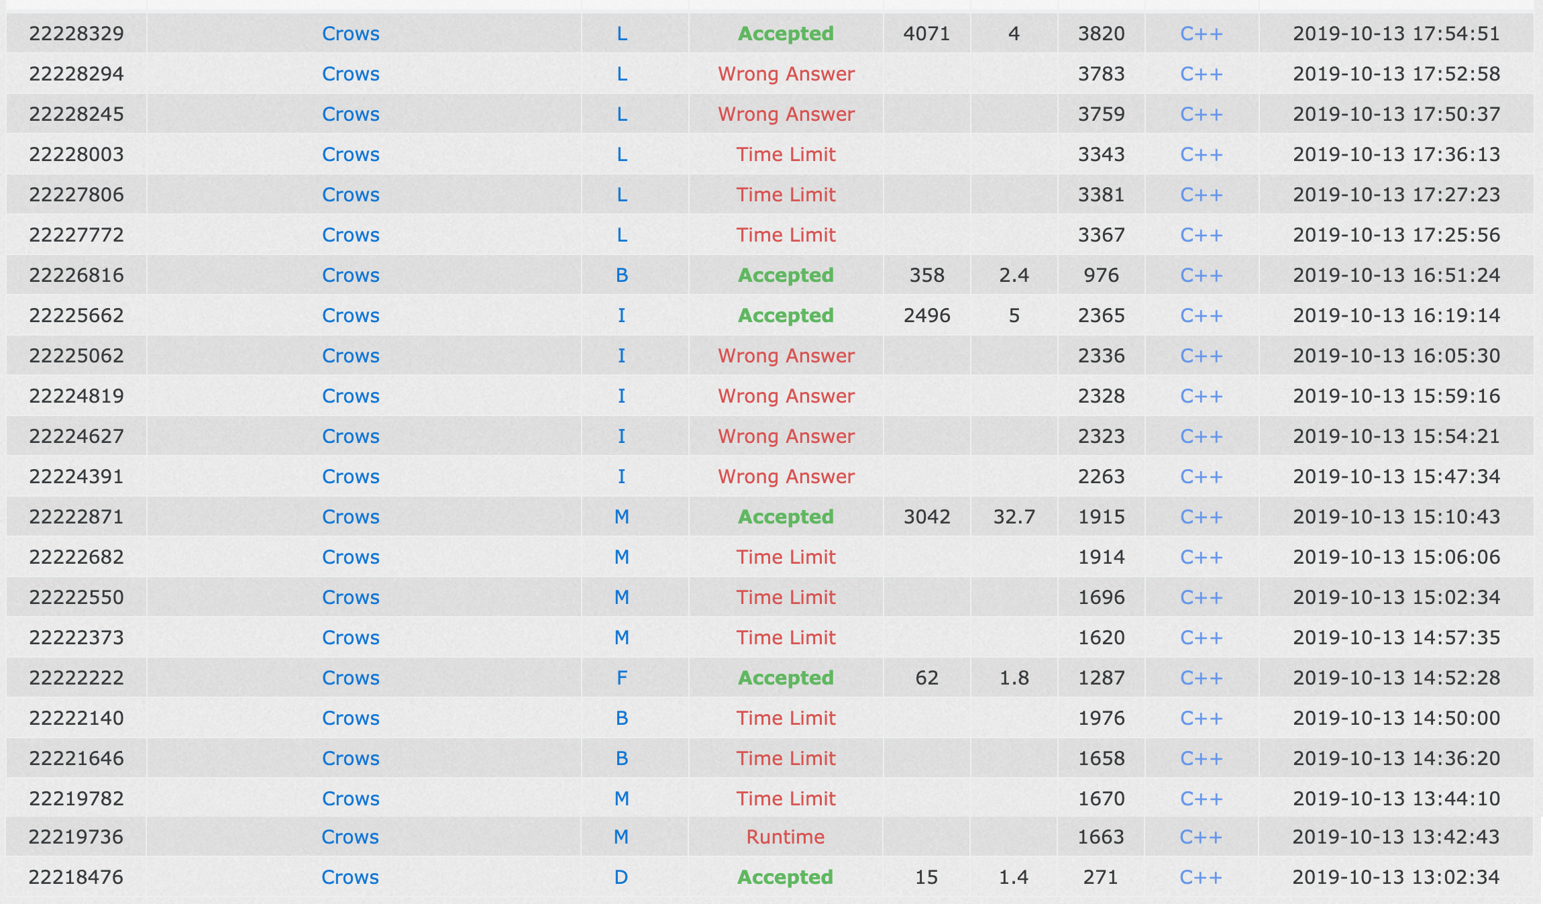This screenshot has height=904, width=1543.
Task: Click Crows link in run 22224391 row
Action: point(350,476)
